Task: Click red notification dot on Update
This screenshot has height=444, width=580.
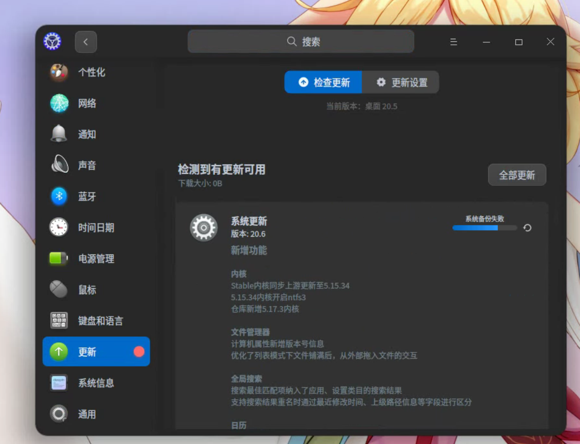Action: pyautogui.click(x=139, y=352)
